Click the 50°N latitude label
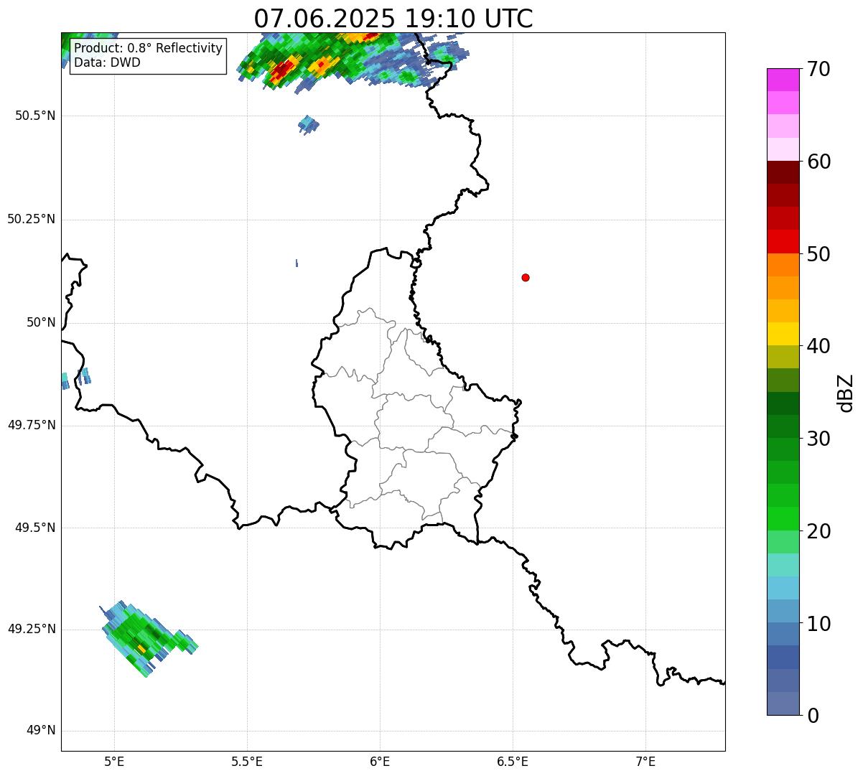This screenshot has width=863, height=776. (41, 322)
